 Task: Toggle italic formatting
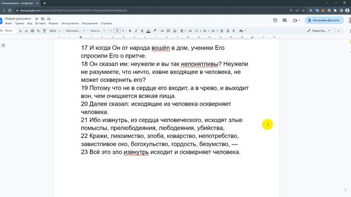136,31
